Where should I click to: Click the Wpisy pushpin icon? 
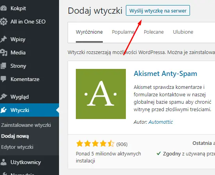(4, 39)
